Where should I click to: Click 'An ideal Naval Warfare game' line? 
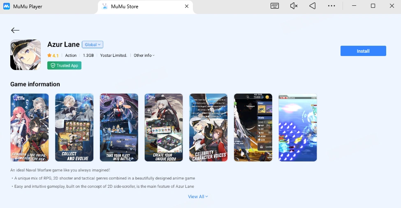60,170
